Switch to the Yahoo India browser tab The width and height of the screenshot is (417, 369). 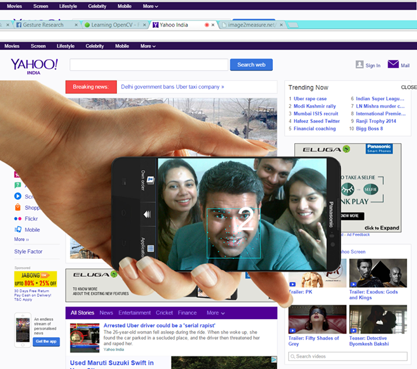click(x=184, y=25)
